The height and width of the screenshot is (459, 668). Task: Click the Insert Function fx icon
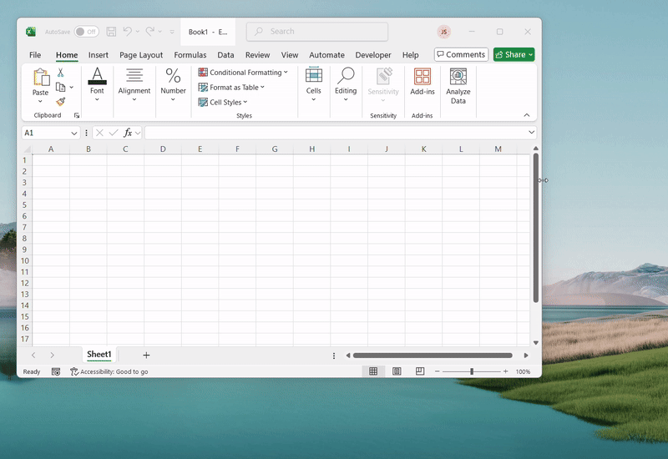pyautogui.click(x=128, y=133)
